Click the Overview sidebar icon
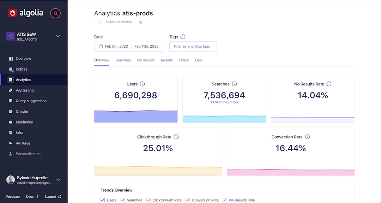This screenshot has height=203, width=381. 11,59
